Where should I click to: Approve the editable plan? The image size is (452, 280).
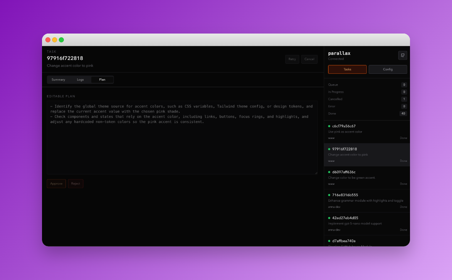click(56, 184)
